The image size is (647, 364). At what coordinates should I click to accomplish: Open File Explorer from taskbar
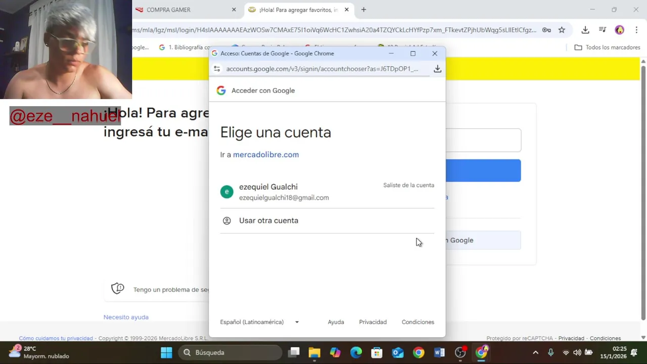click(x=314, y=352)
